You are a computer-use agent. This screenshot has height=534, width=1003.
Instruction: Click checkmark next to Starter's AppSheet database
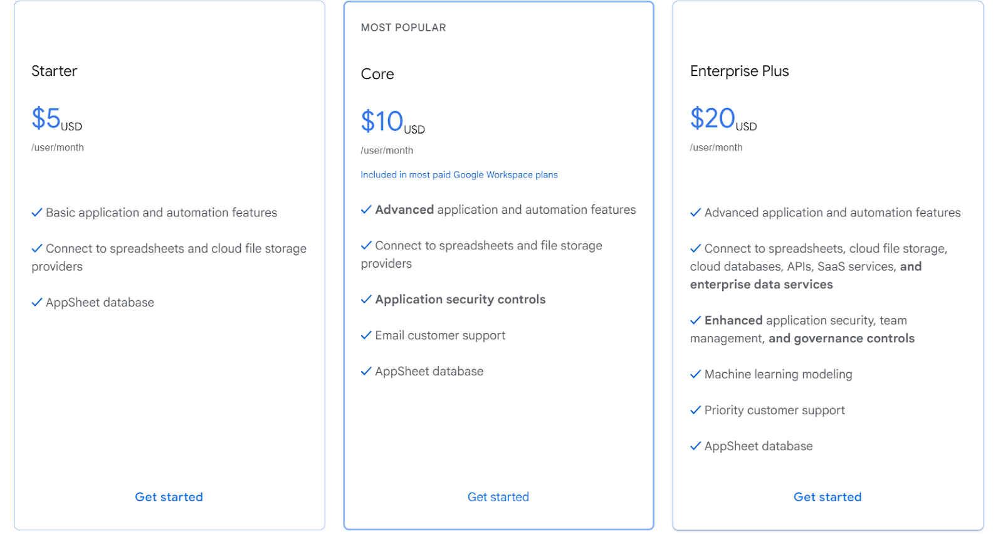[x=37, y=302]
